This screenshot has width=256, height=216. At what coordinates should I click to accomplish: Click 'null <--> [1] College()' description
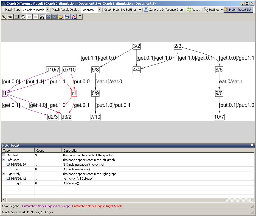pos(78,179)
